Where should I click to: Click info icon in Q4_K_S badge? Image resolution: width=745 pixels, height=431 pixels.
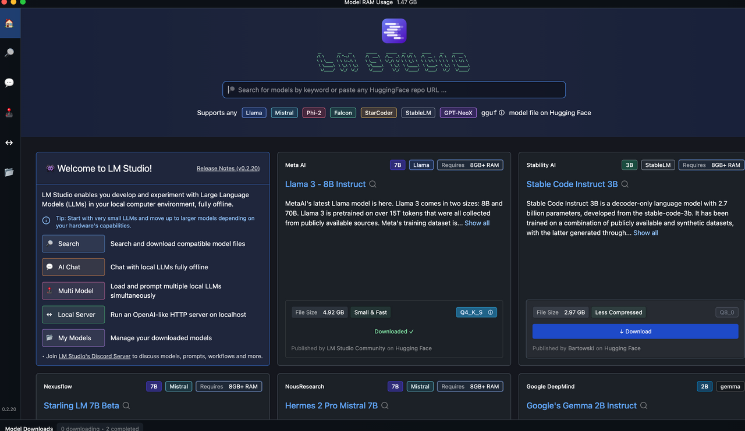point(490,312)
